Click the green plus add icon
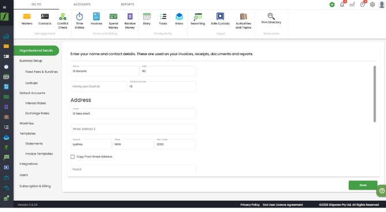Image resolution: width=386 pixels, height=212 pixels. [x=332, y=5]
